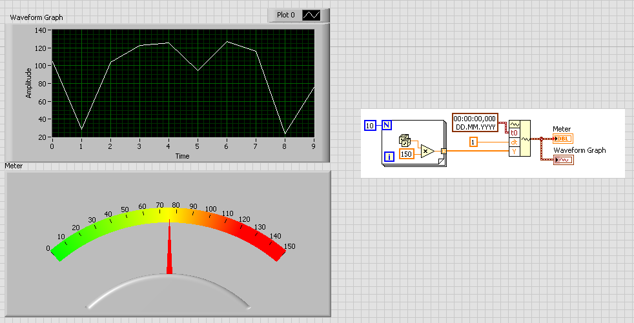Click the Plot 0 legend label
634x323 pixels.
pyautogui.click(x=286, y=15)
